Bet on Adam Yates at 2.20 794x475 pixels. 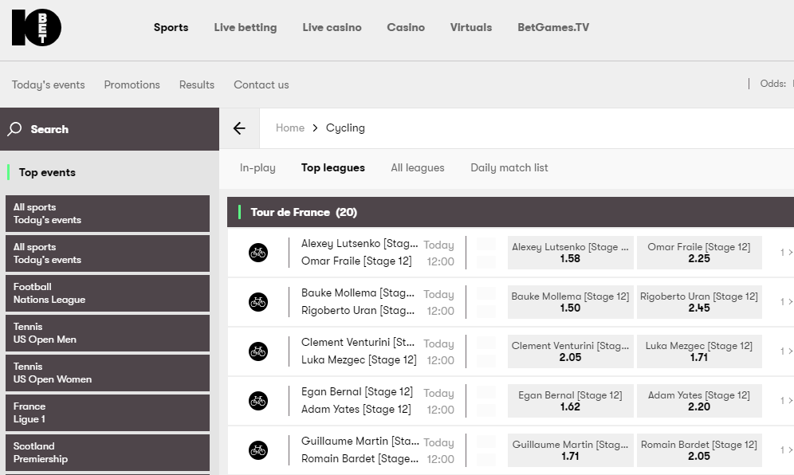coord(699,401)
